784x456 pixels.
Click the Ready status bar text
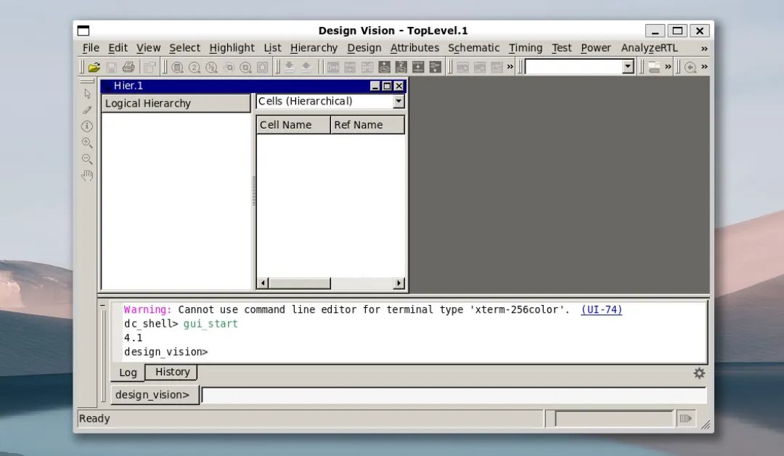94,418
